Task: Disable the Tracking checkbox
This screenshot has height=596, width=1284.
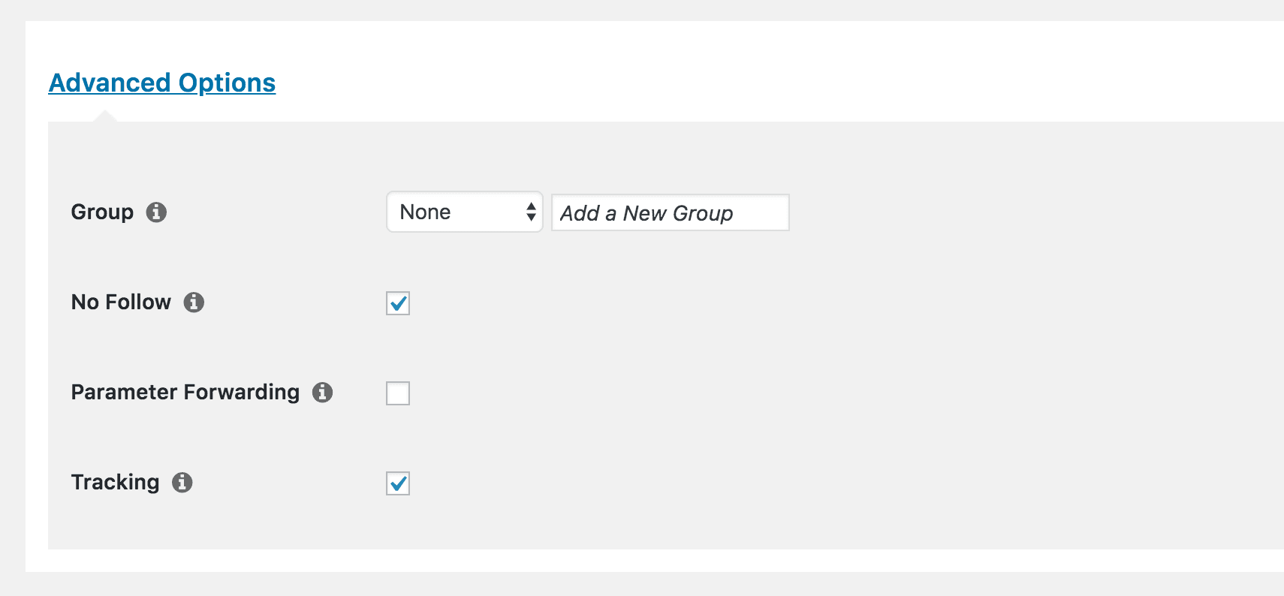Action: [x=398, y=483]
